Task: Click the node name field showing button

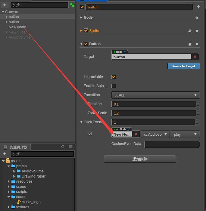Action: (139, 7)
